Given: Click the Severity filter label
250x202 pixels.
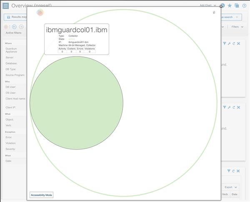Looking at the screenshot, I should click(x=10, y=149).
